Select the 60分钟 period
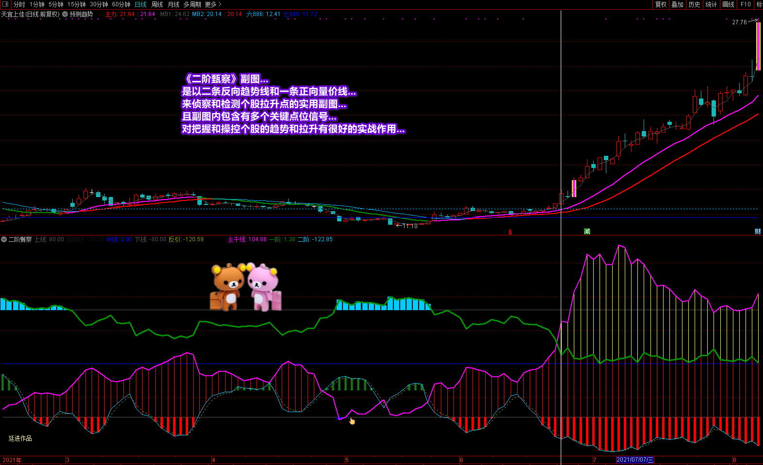The width and height of the screenshot is (763, 465). (x=121, y=4)
